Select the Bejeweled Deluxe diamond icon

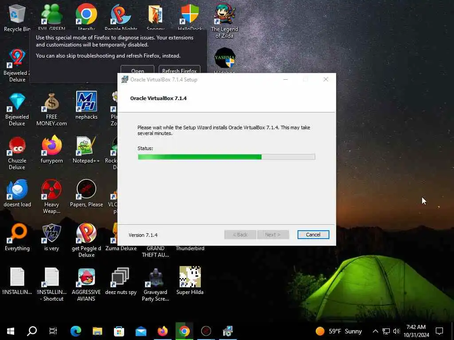click(x=17, y=109)
